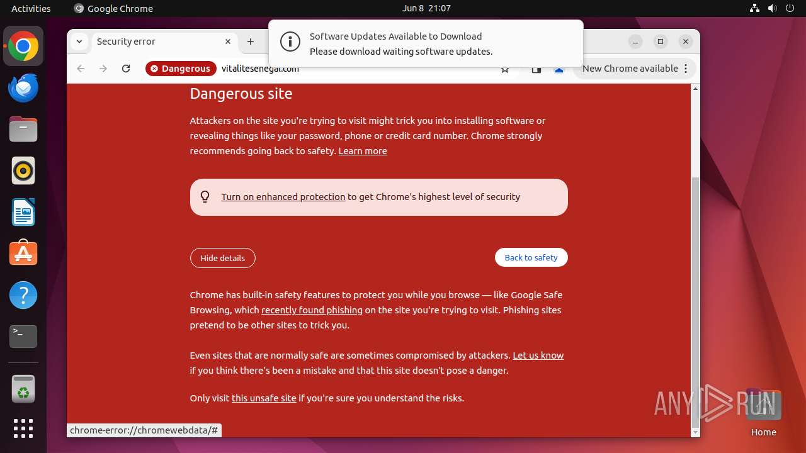Viewport: 806px width, 453px height.
Task: Click the lightbulb icon beside enhanced protection
Action: click(205, 197)
